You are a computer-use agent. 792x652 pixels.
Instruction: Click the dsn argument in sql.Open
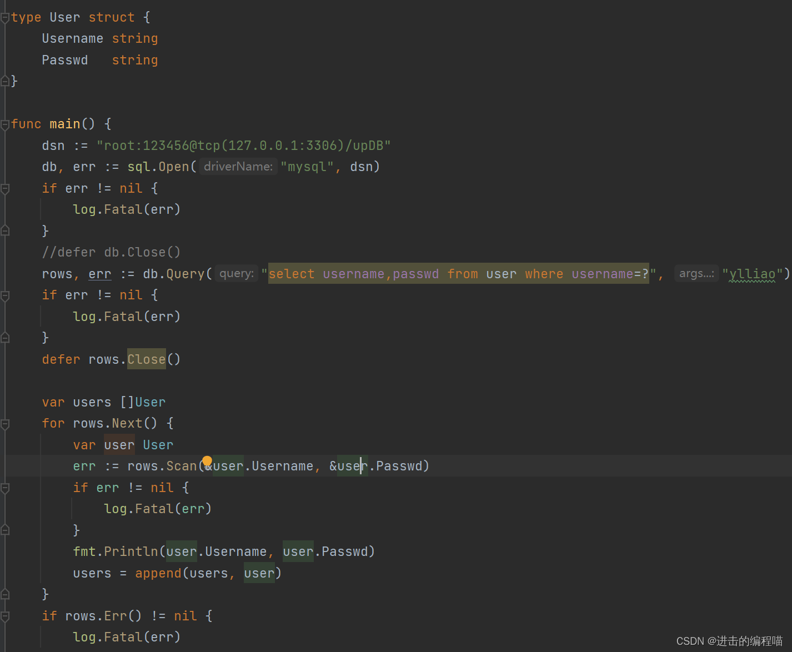coord(361,167)
